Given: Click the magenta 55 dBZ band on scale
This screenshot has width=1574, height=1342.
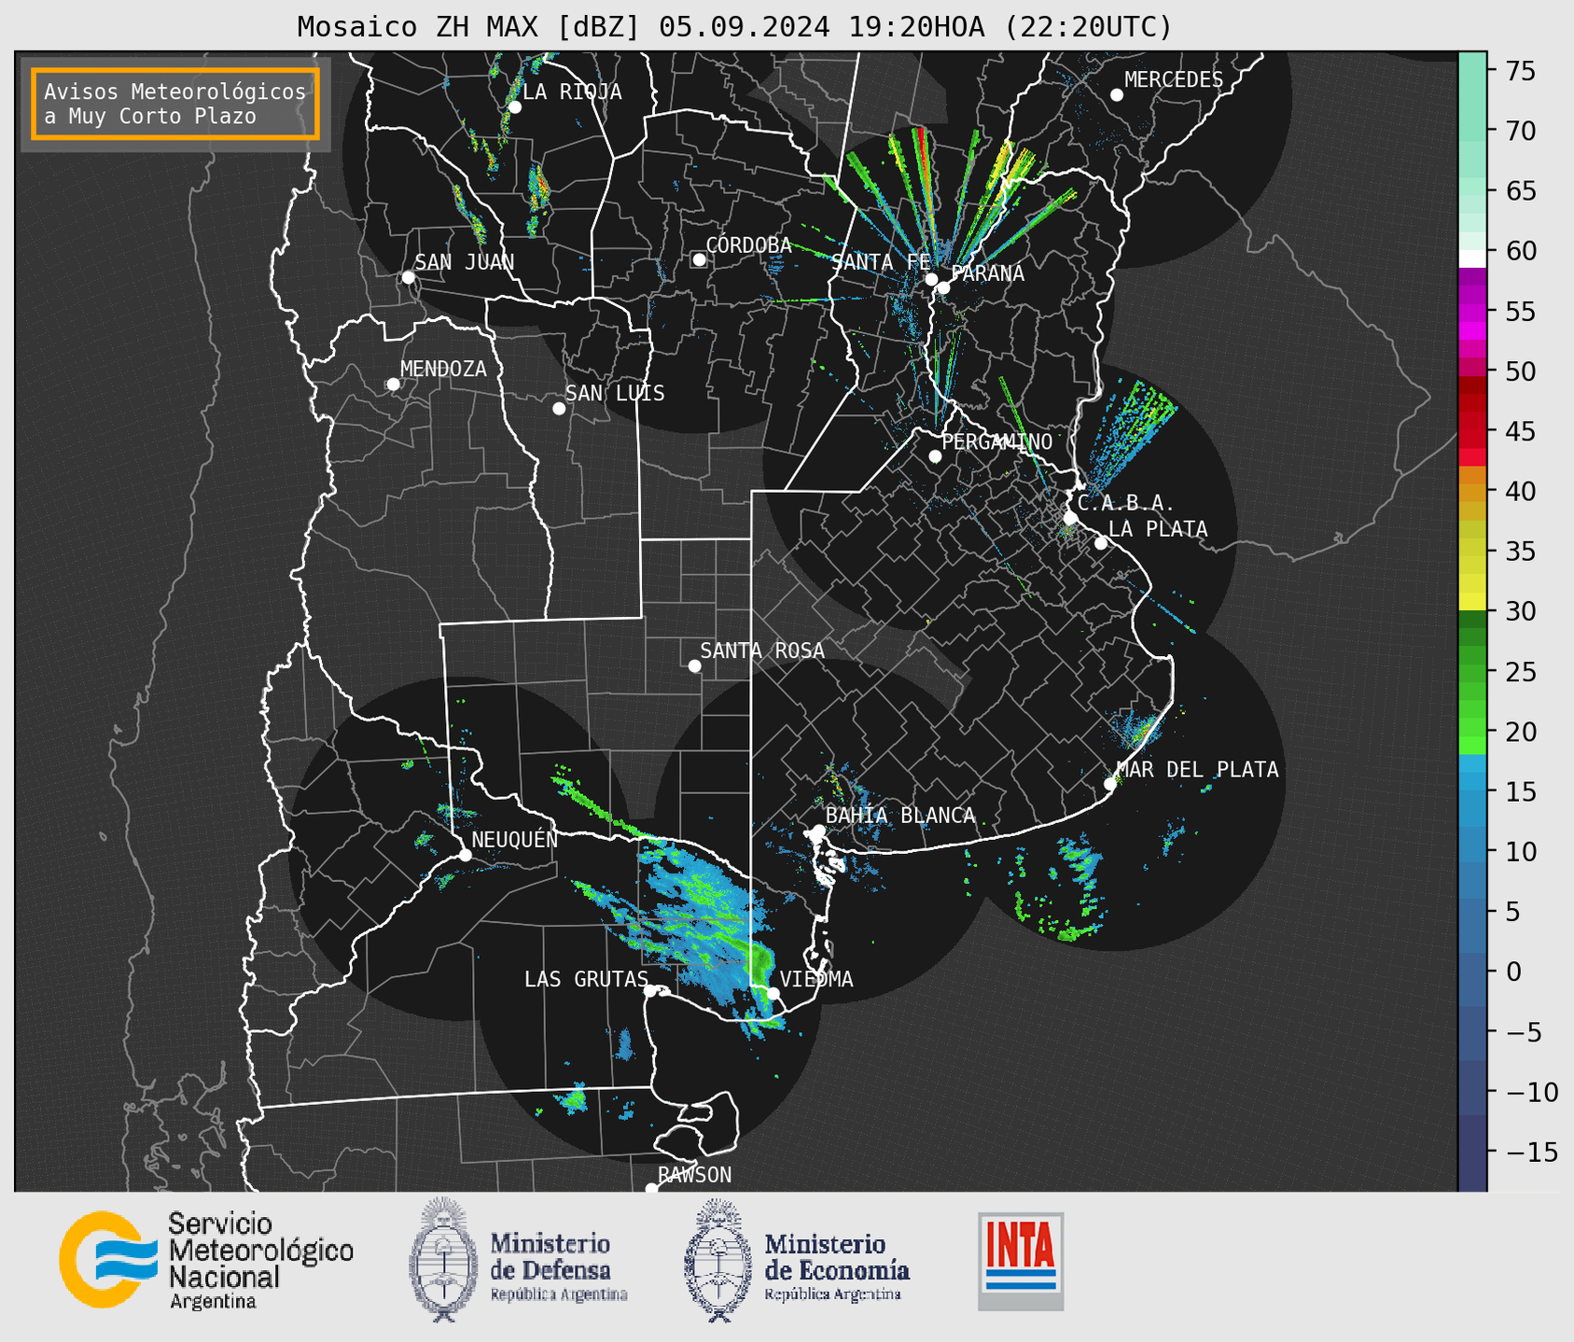Looking at the screenshot, I should click(x=1472, y=311).
